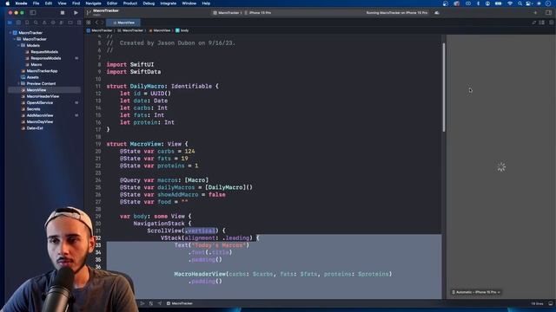Open the Library with the plus button
This screenshot has width=556, height=312.
535,13
